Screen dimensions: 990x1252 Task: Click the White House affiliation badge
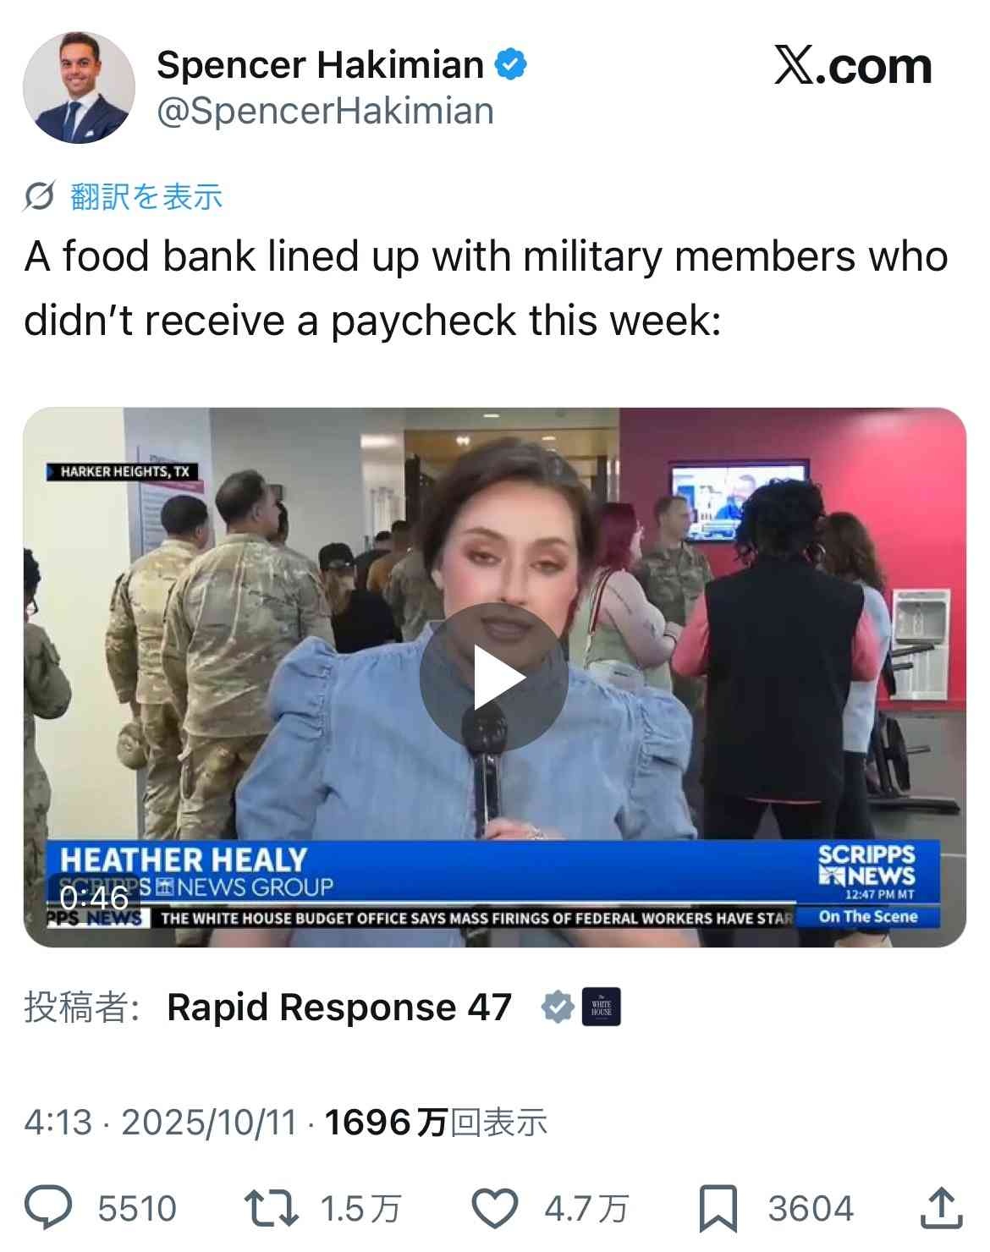[602, 1007]
